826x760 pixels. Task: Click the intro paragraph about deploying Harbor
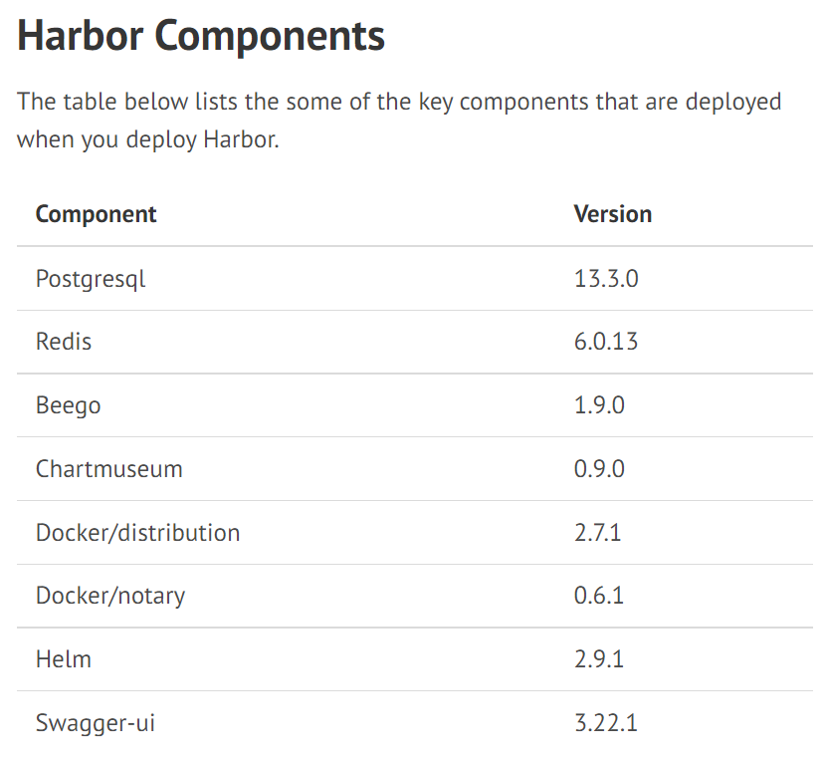click(x=398, y=120)
